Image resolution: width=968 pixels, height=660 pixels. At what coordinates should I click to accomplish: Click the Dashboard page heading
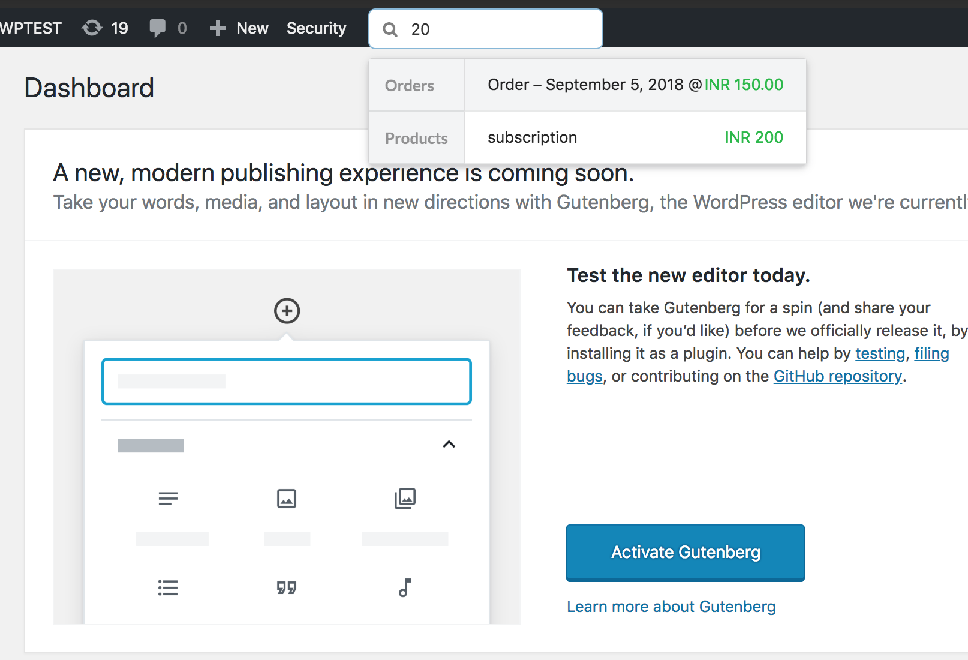click(89, 88)
